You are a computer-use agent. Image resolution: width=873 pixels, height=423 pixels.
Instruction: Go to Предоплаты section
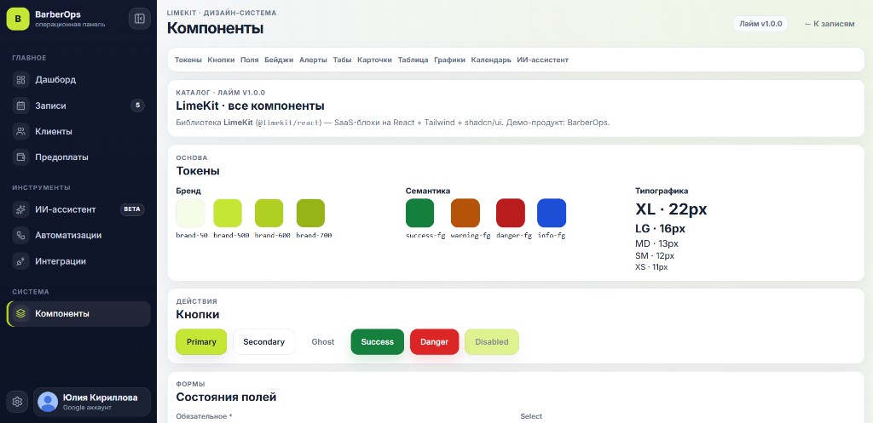click(x=78, y=157)
